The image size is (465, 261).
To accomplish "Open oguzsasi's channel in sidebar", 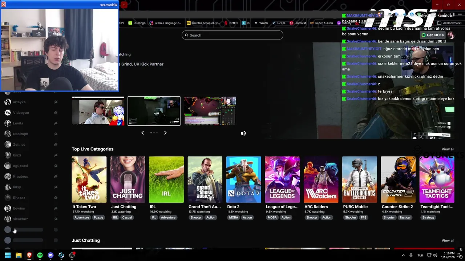I will coord(31,166).
